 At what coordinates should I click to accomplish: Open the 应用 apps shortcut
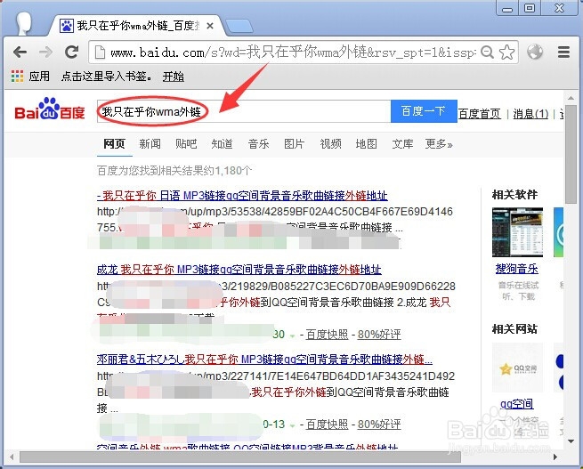pos(30,77)
